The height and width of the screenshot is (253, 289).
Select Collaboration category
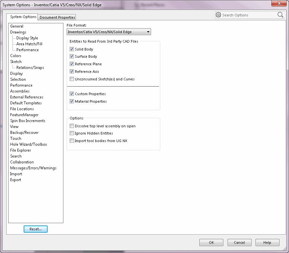coord(22,162)
